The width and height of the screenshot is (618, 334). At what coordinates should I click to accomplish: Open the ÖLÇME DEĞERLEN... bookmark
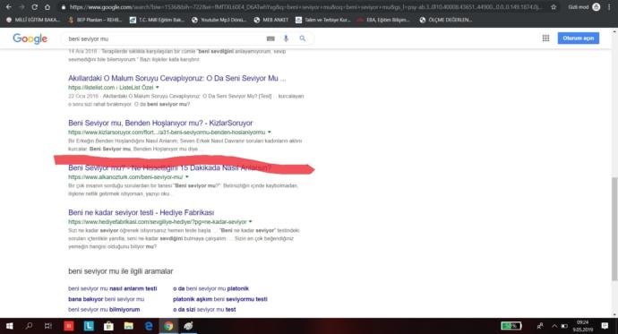[x=446, y=20]
